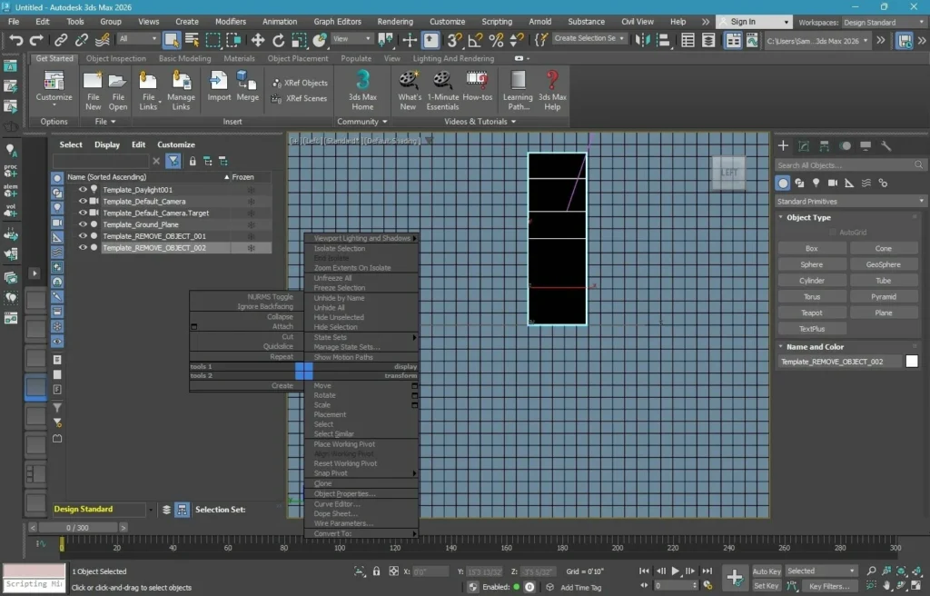Open the 1-Minute Essentials videos
Image resolution: width=930 pixels, height=596 pixels.
point(442,90)
